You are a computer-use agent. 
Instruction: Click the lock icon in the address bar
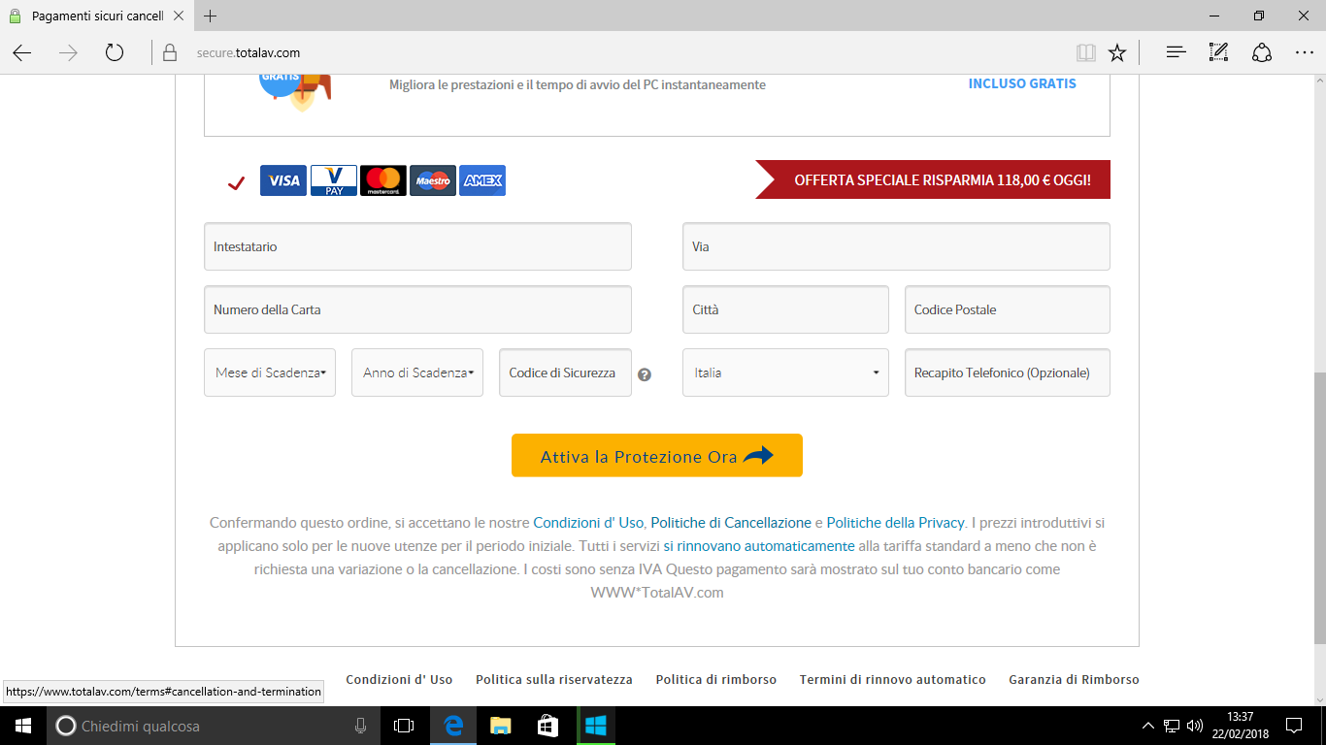pyautogui.click(x=169, y=52)
